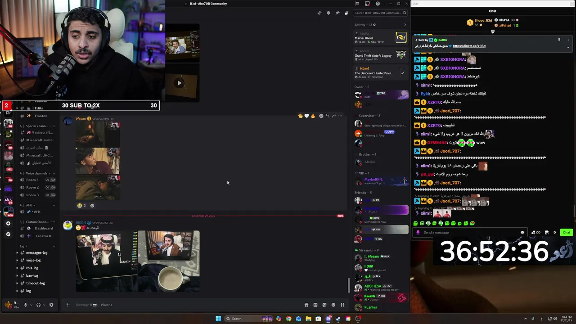Viewport: 576px width, 324px height.
Task: Add another reaction below Wasan's images
Action: pos(92,206)
